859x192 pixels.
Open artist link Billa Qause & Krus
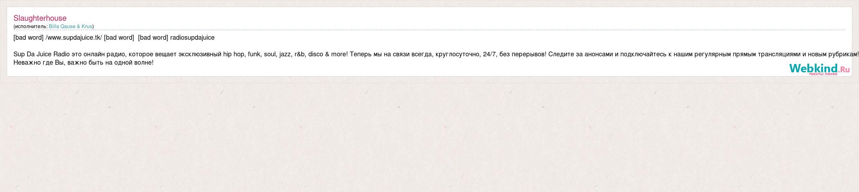(70, 26)
